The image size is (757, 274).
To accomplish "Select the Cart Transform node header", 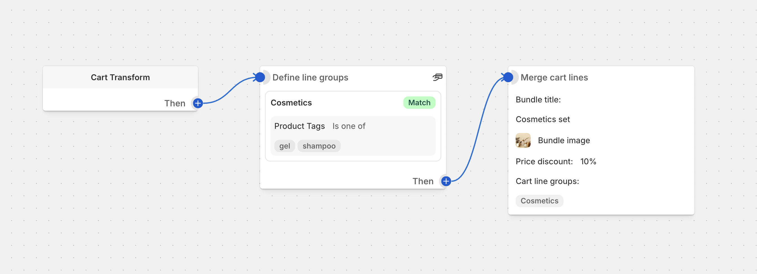I will (120, 77).
